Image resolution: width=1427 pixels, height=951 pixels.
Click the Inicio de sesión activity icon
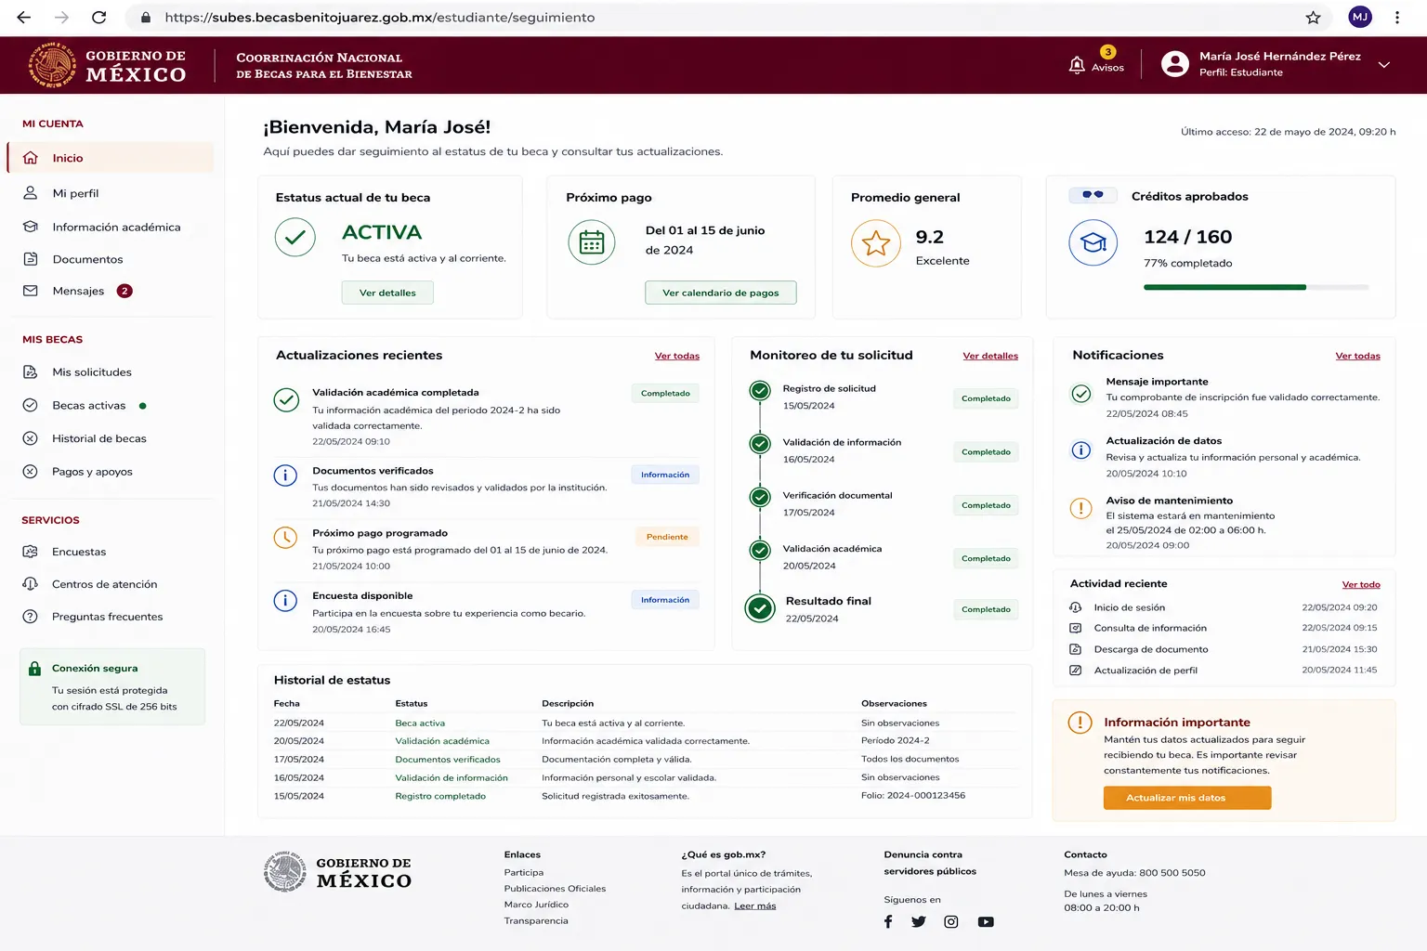tap(1075, 607)
